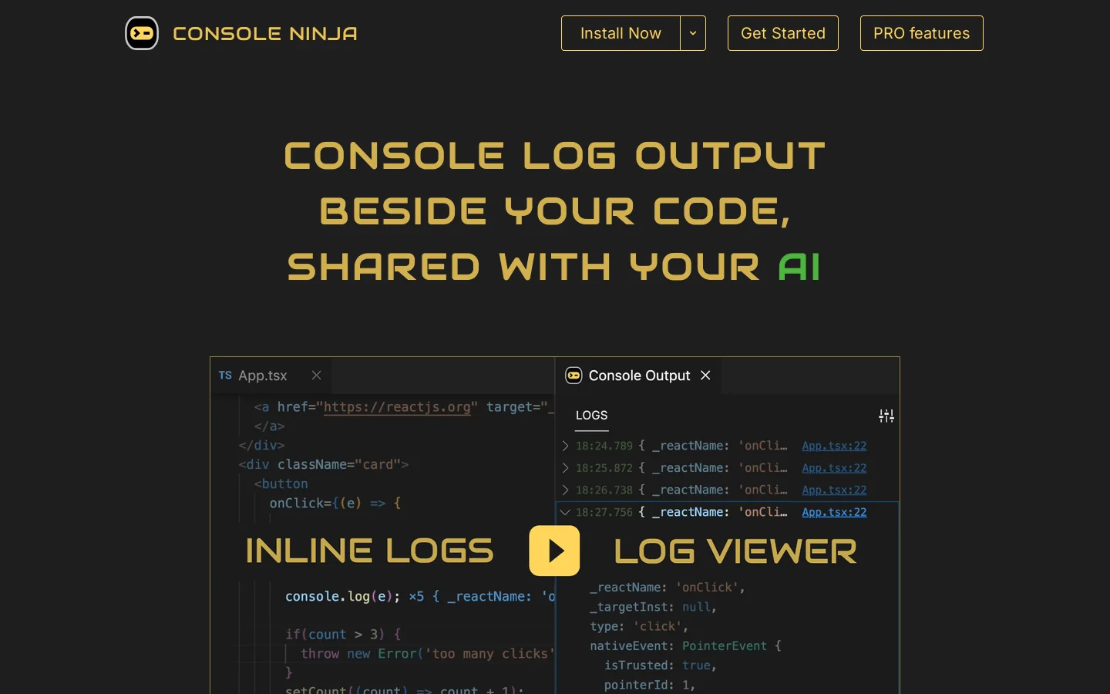Viewport: 1110px width, 694px height.
Task: Click the isTrusted: true line
Action: pos(661,665)
